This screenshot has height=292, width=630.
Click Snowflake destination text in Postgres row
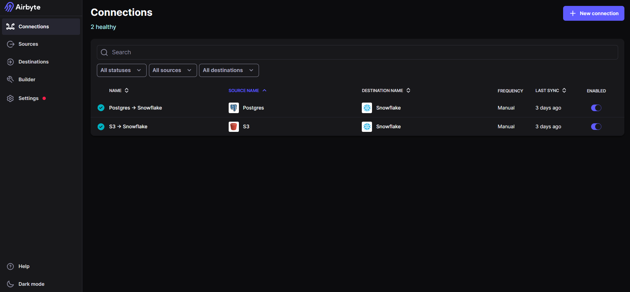(388, 108)
